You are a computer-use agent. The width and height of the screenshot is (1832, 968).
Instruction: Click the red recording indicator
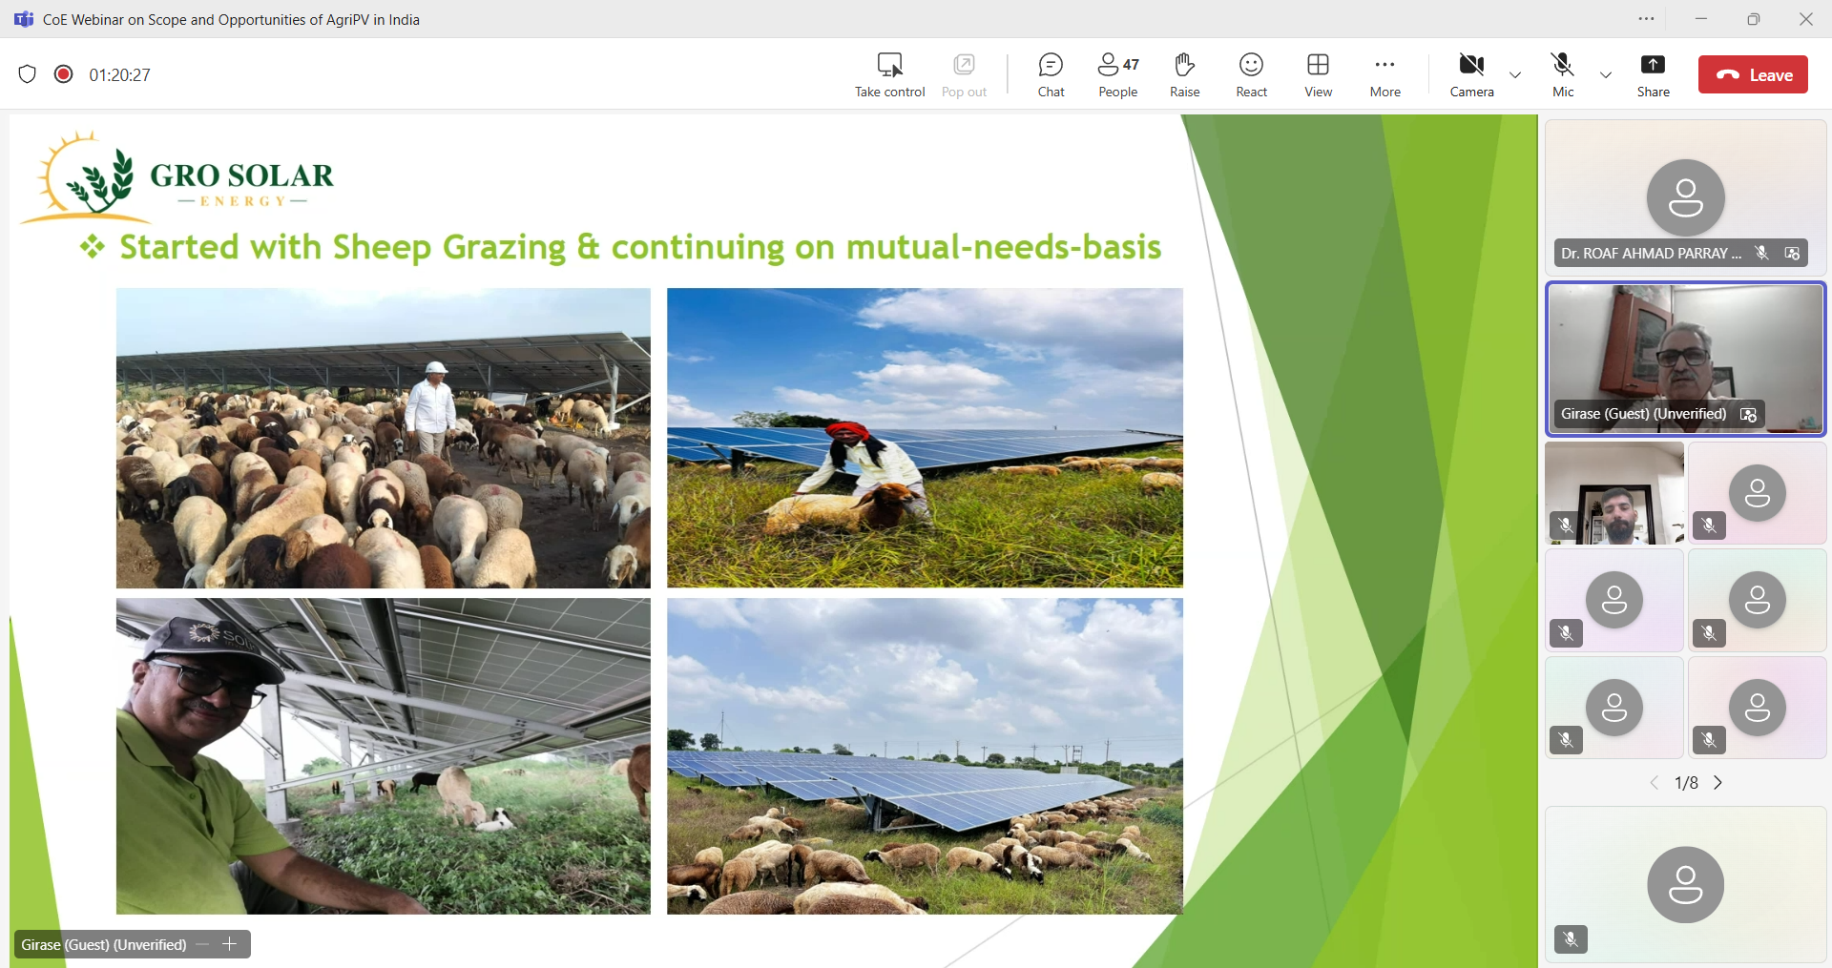tap(64, 74)
